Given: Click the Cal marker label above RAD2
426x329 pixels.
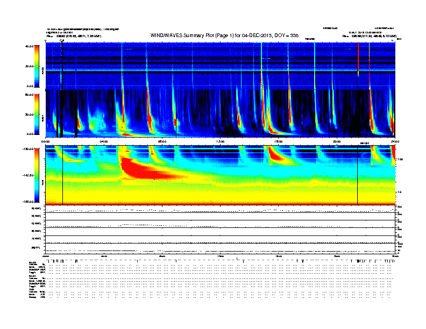Looking at the screenshot, I should coord(62,40).
